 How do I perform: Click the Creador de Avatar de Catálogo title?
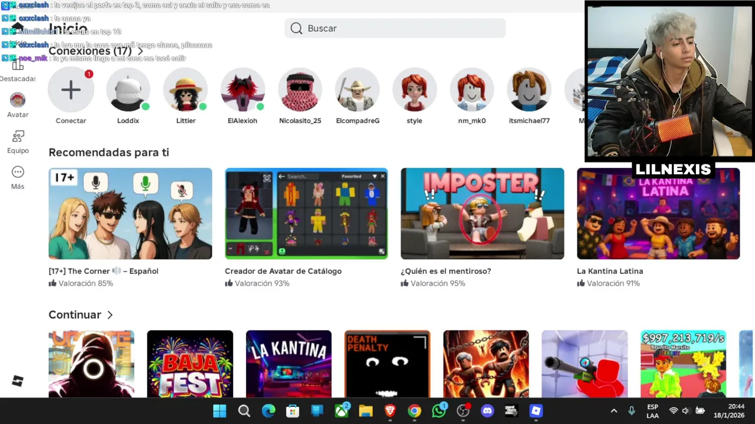(x=283, y=271)
